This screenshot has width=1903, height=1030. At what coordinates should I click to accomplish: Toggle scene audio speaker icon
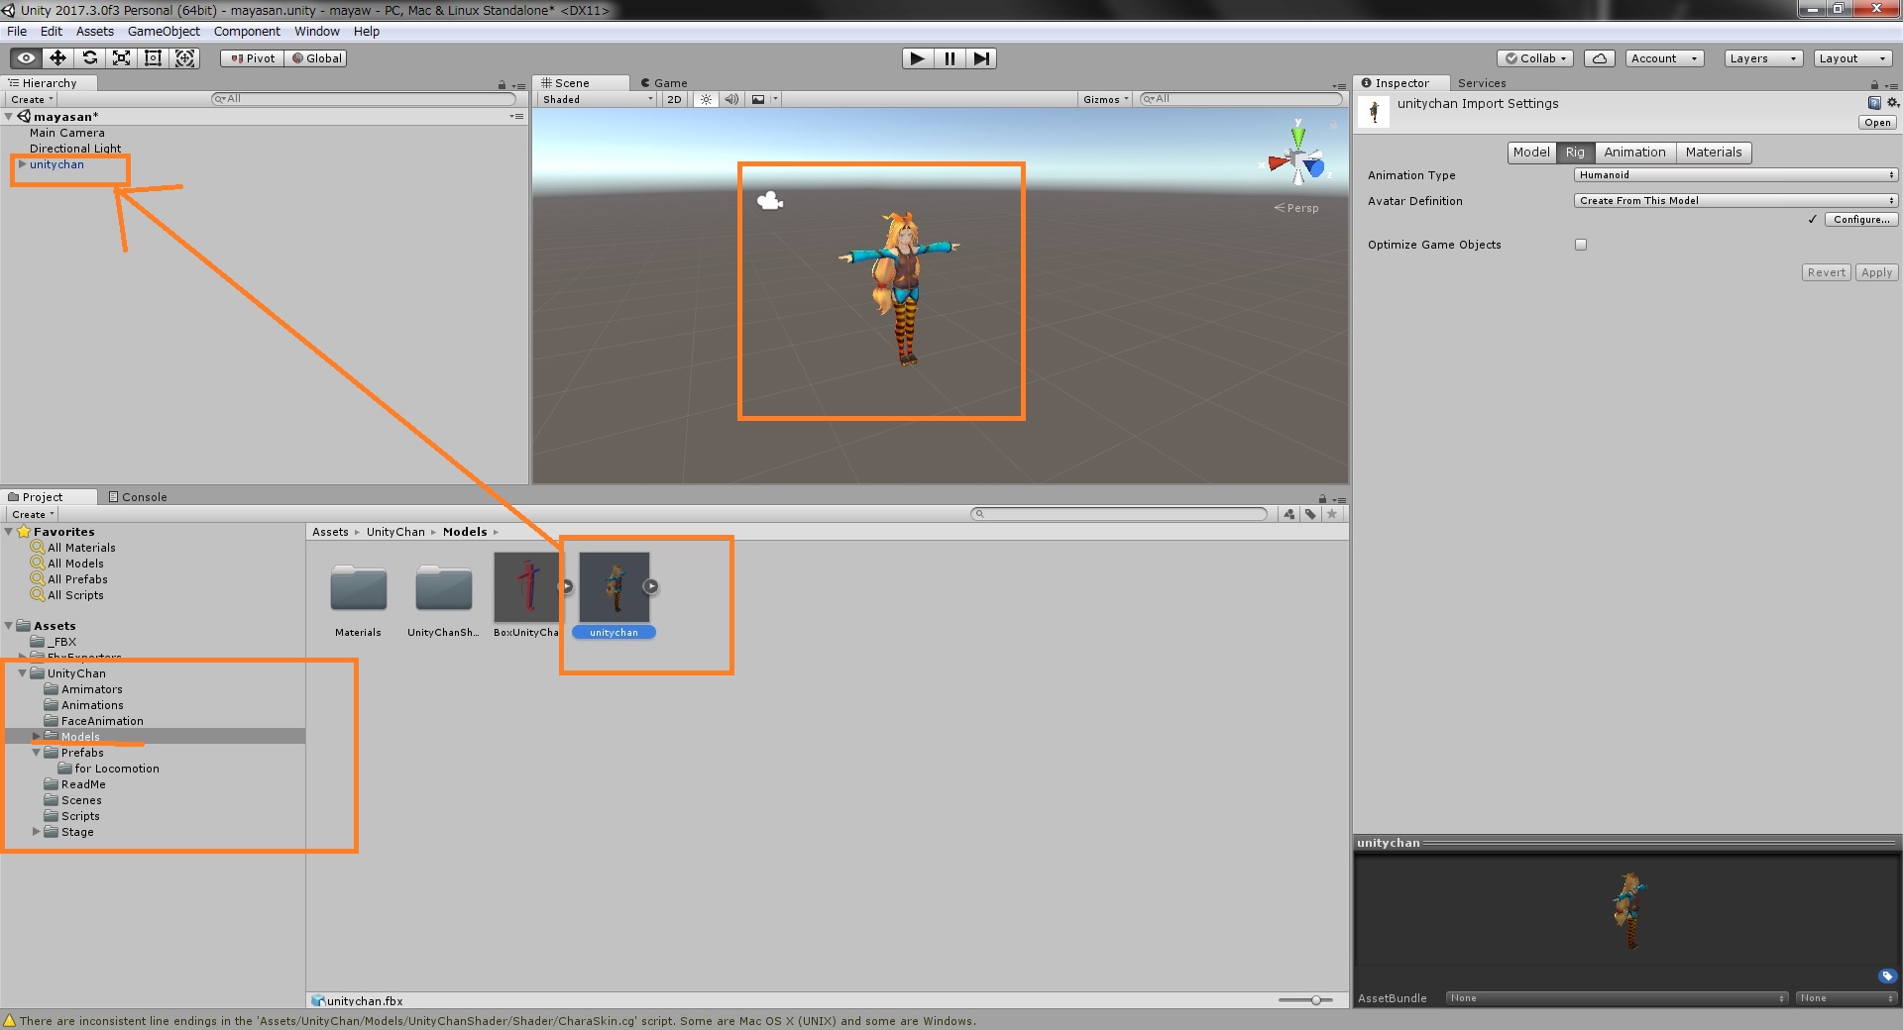(x=731, y=99)
